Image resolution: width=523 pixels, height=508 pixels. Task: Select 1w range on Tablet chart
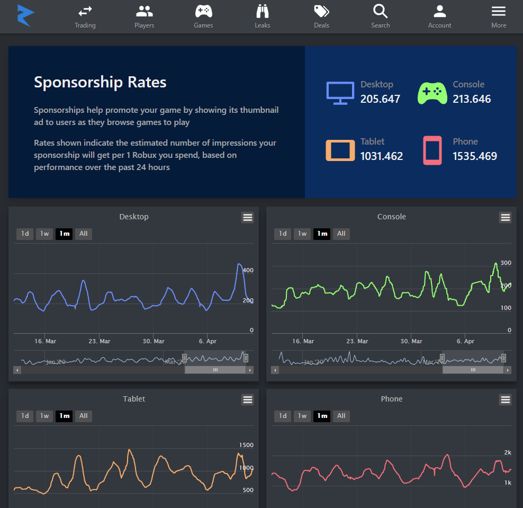coord(44,416)
